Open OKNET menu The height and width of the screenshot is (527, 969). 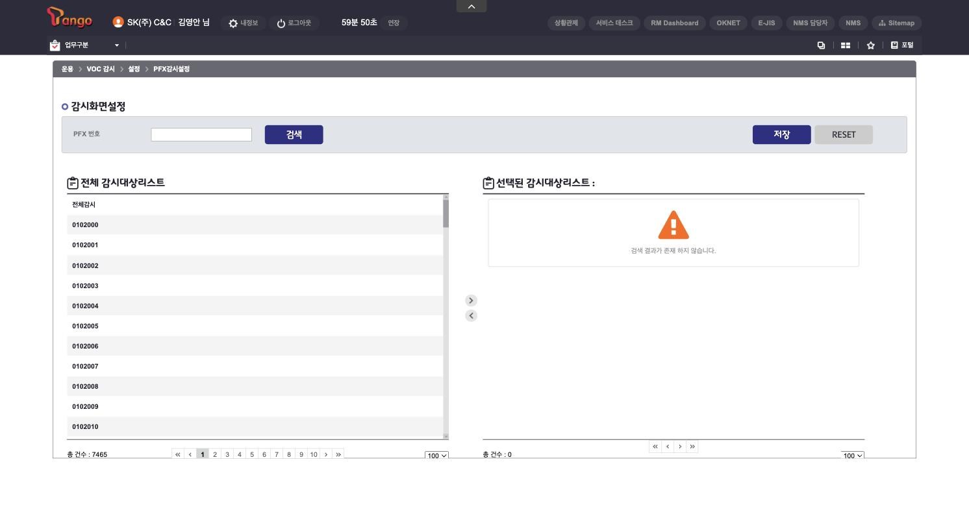(x=729, y=23)
